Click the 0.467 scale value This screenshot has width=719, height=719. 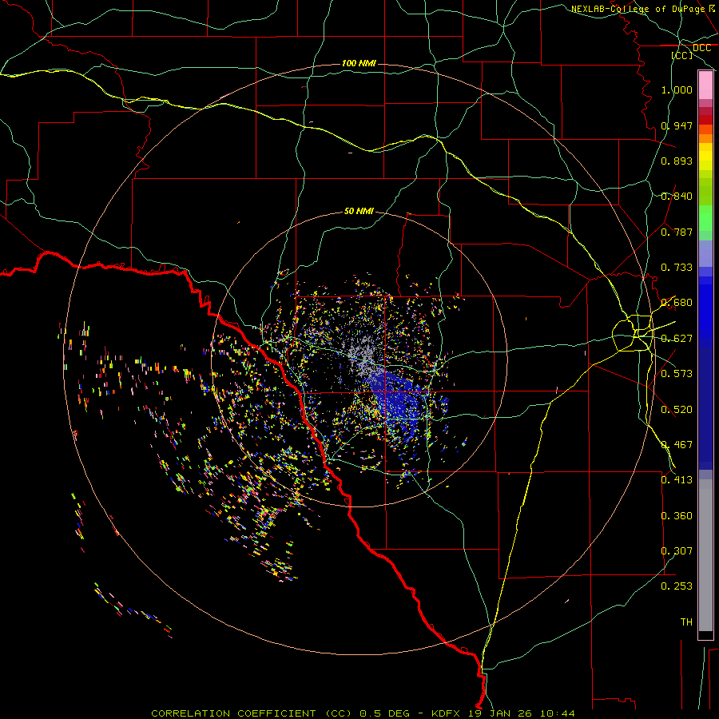point(677,445)
